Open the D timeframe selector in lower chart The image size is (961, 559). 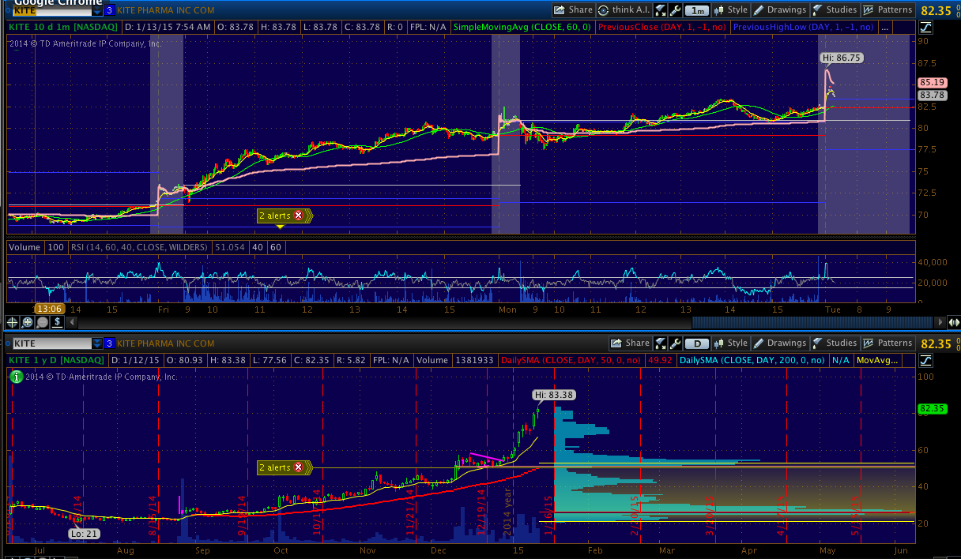click(x=696, y=343)
